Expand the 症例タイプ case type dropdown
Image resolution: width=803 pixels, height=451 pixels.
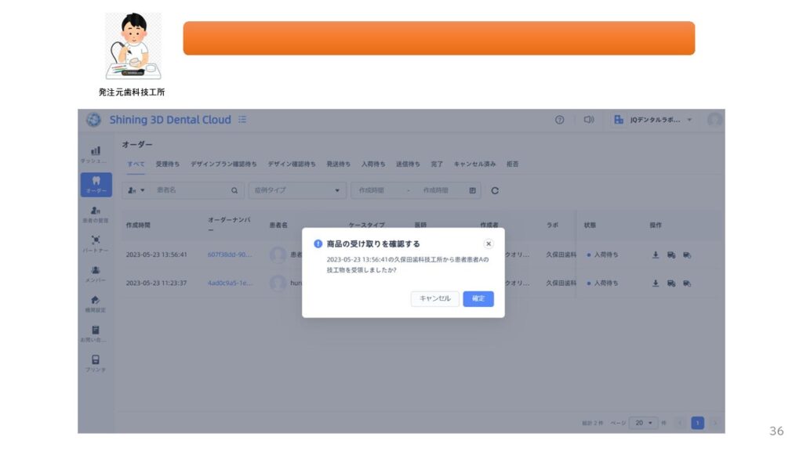[297, 190]
